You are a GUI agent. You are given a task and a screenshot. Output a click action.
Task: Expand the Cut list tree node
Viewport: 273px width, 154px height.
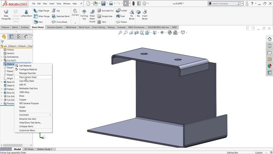[x=2, y=60]
